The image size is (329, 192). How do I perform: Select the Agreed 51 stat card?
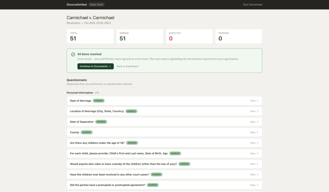[x=140, y=36]
